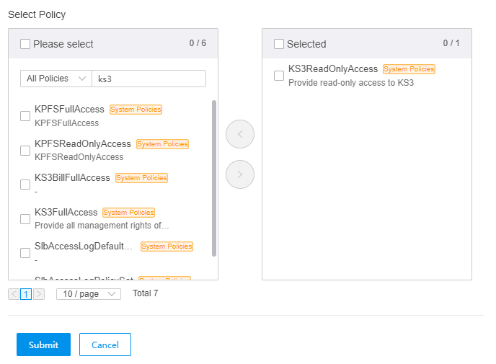Click System Policies tag beside KPFSReadOnlyAccess
The width and height of the screenshot is (496, 364).
tap(162, 144)
